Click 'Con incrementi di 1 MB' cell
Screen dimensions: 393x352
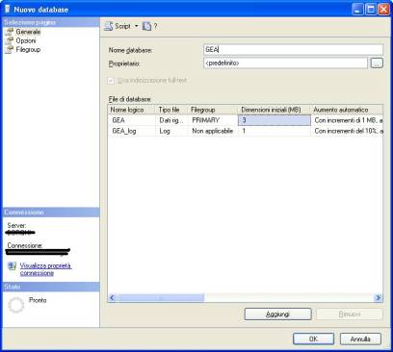(347, 120)
